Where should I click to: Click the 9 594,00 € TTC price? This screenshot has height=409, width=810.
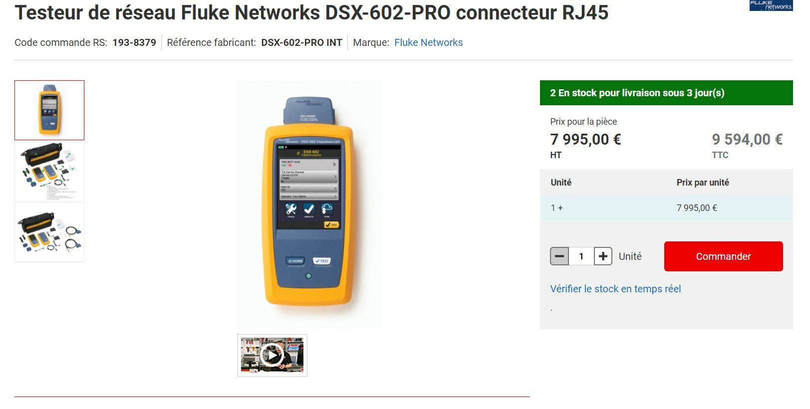pos(747,139)
